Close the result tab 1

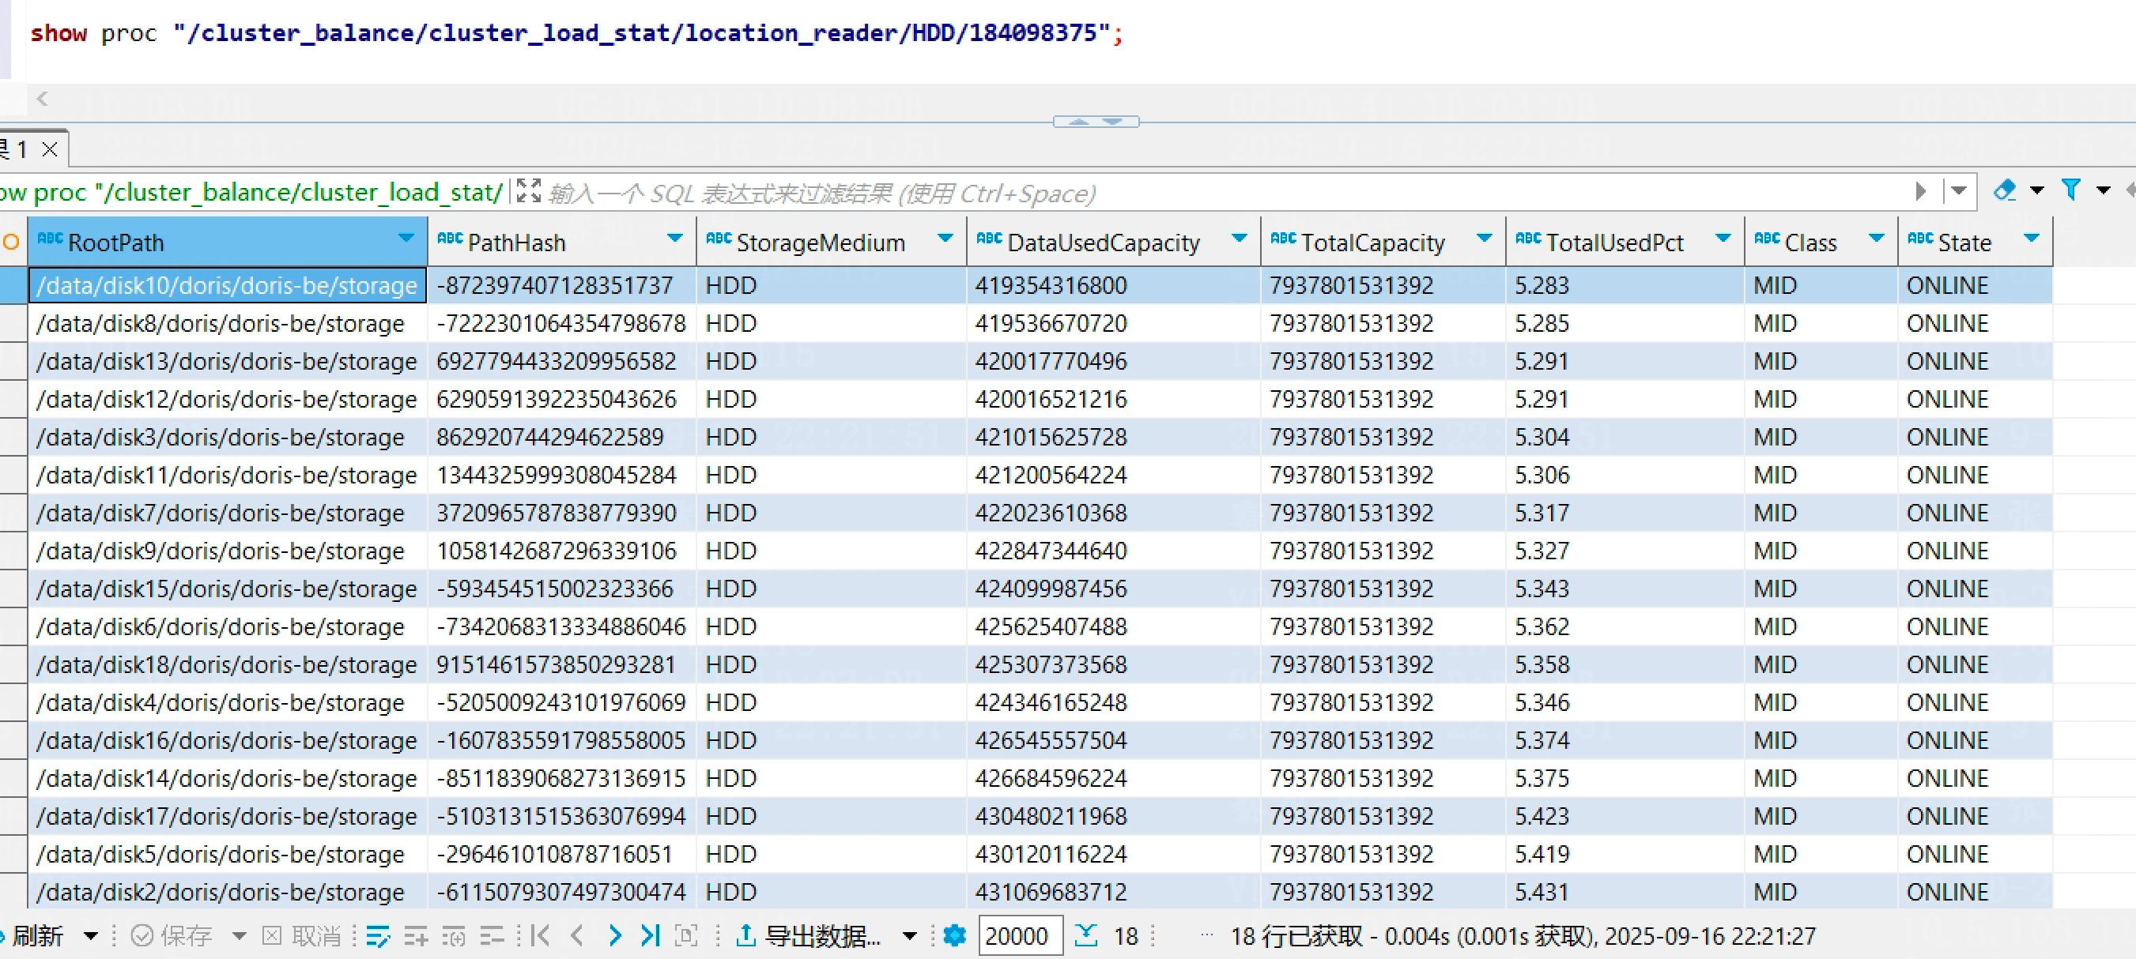pyautogui.click(x=50, y=150)
